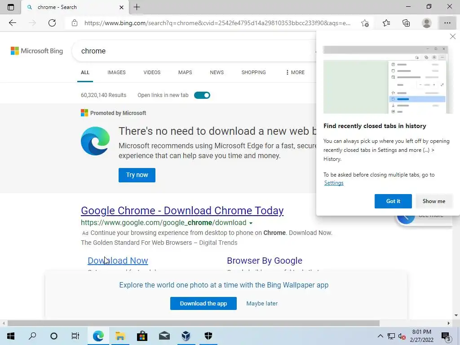Click the horizontal scrollbar thumb
The image size is (460, 345).
coord(194,323)
